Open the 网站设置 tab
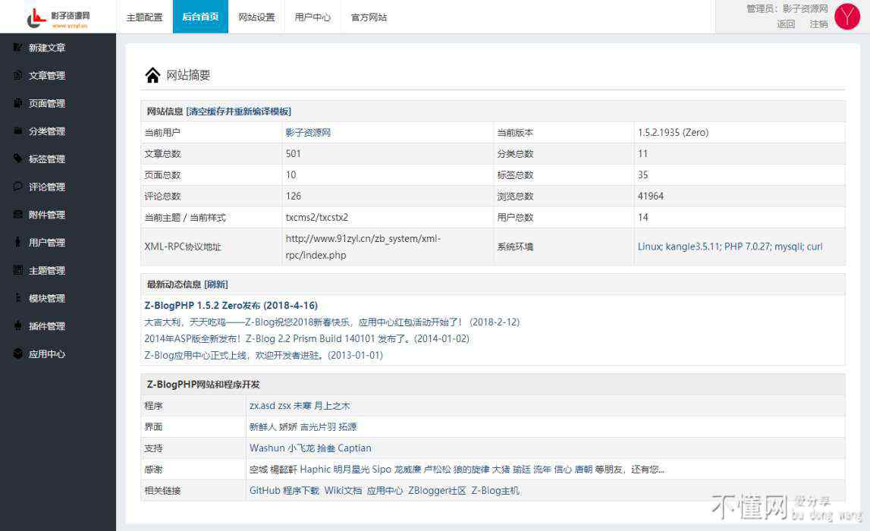The width and height of the screenshot is (870, 531). [256, 17]
